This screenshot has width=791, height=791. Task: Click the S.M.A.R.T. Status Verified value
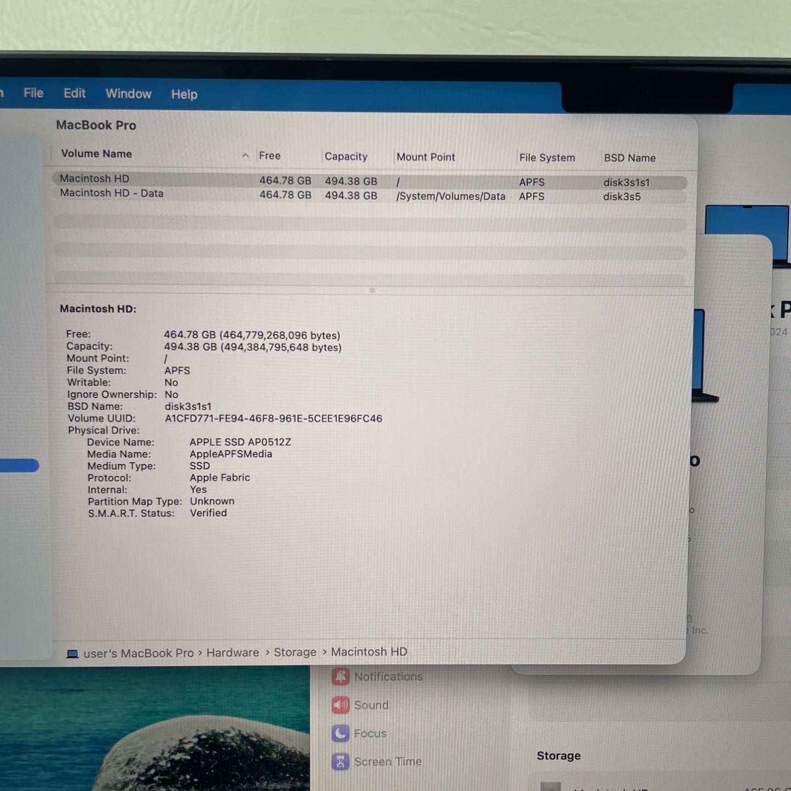[x=209, y=513]
